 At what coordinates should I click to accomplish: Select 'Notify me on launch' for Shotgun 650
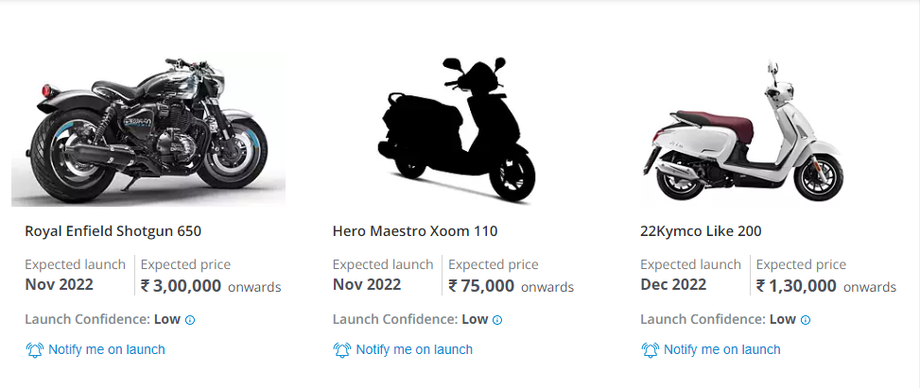(107, 349)
